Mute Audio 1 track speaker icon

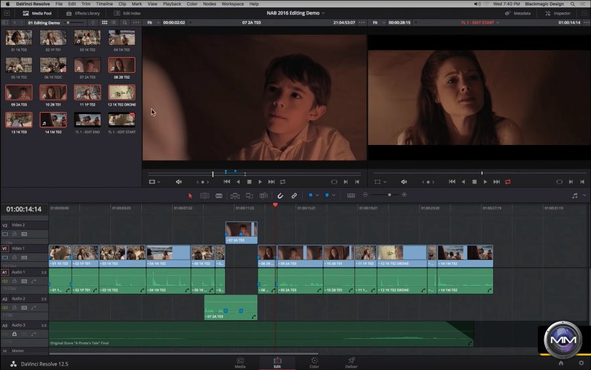[x=5, y=281]
